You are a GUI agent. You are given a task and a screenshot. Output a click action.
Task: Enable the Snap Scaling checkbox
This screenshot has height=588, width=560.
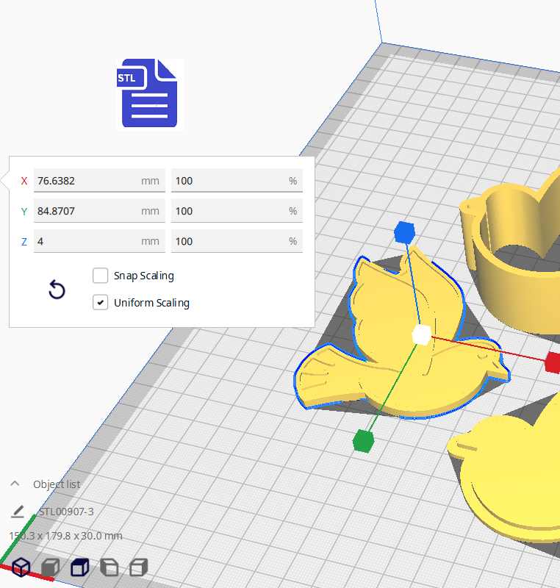click(x=101, y=276)
